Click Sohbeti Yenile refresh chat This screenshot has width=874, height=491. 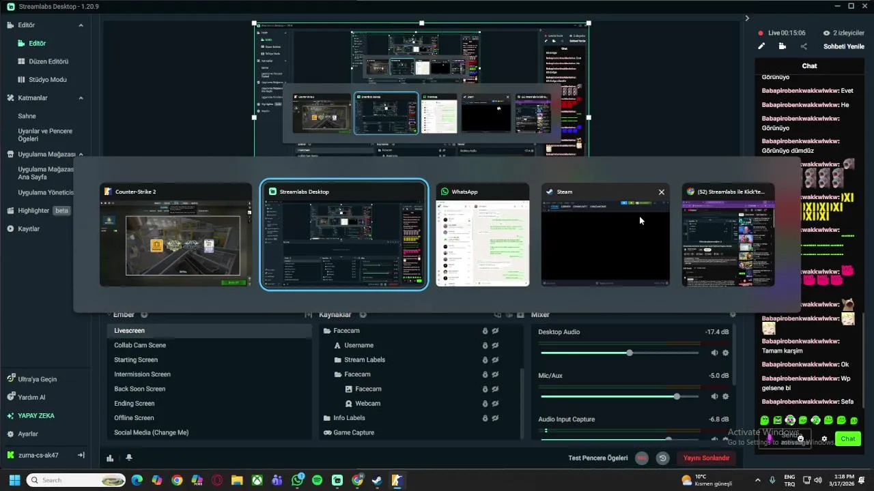844,46
